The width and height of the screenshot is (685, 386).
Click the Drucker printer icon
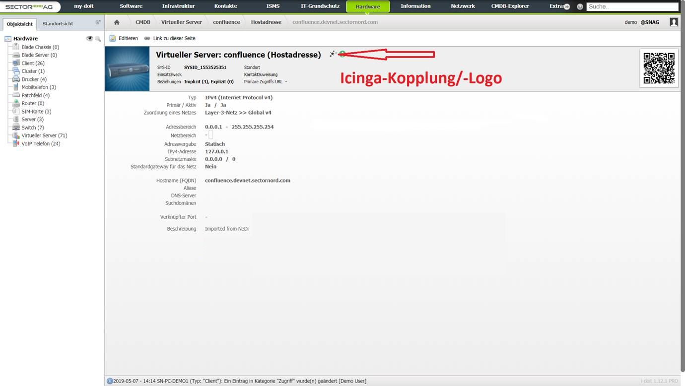pyautogui.click(x=16, y=79)
